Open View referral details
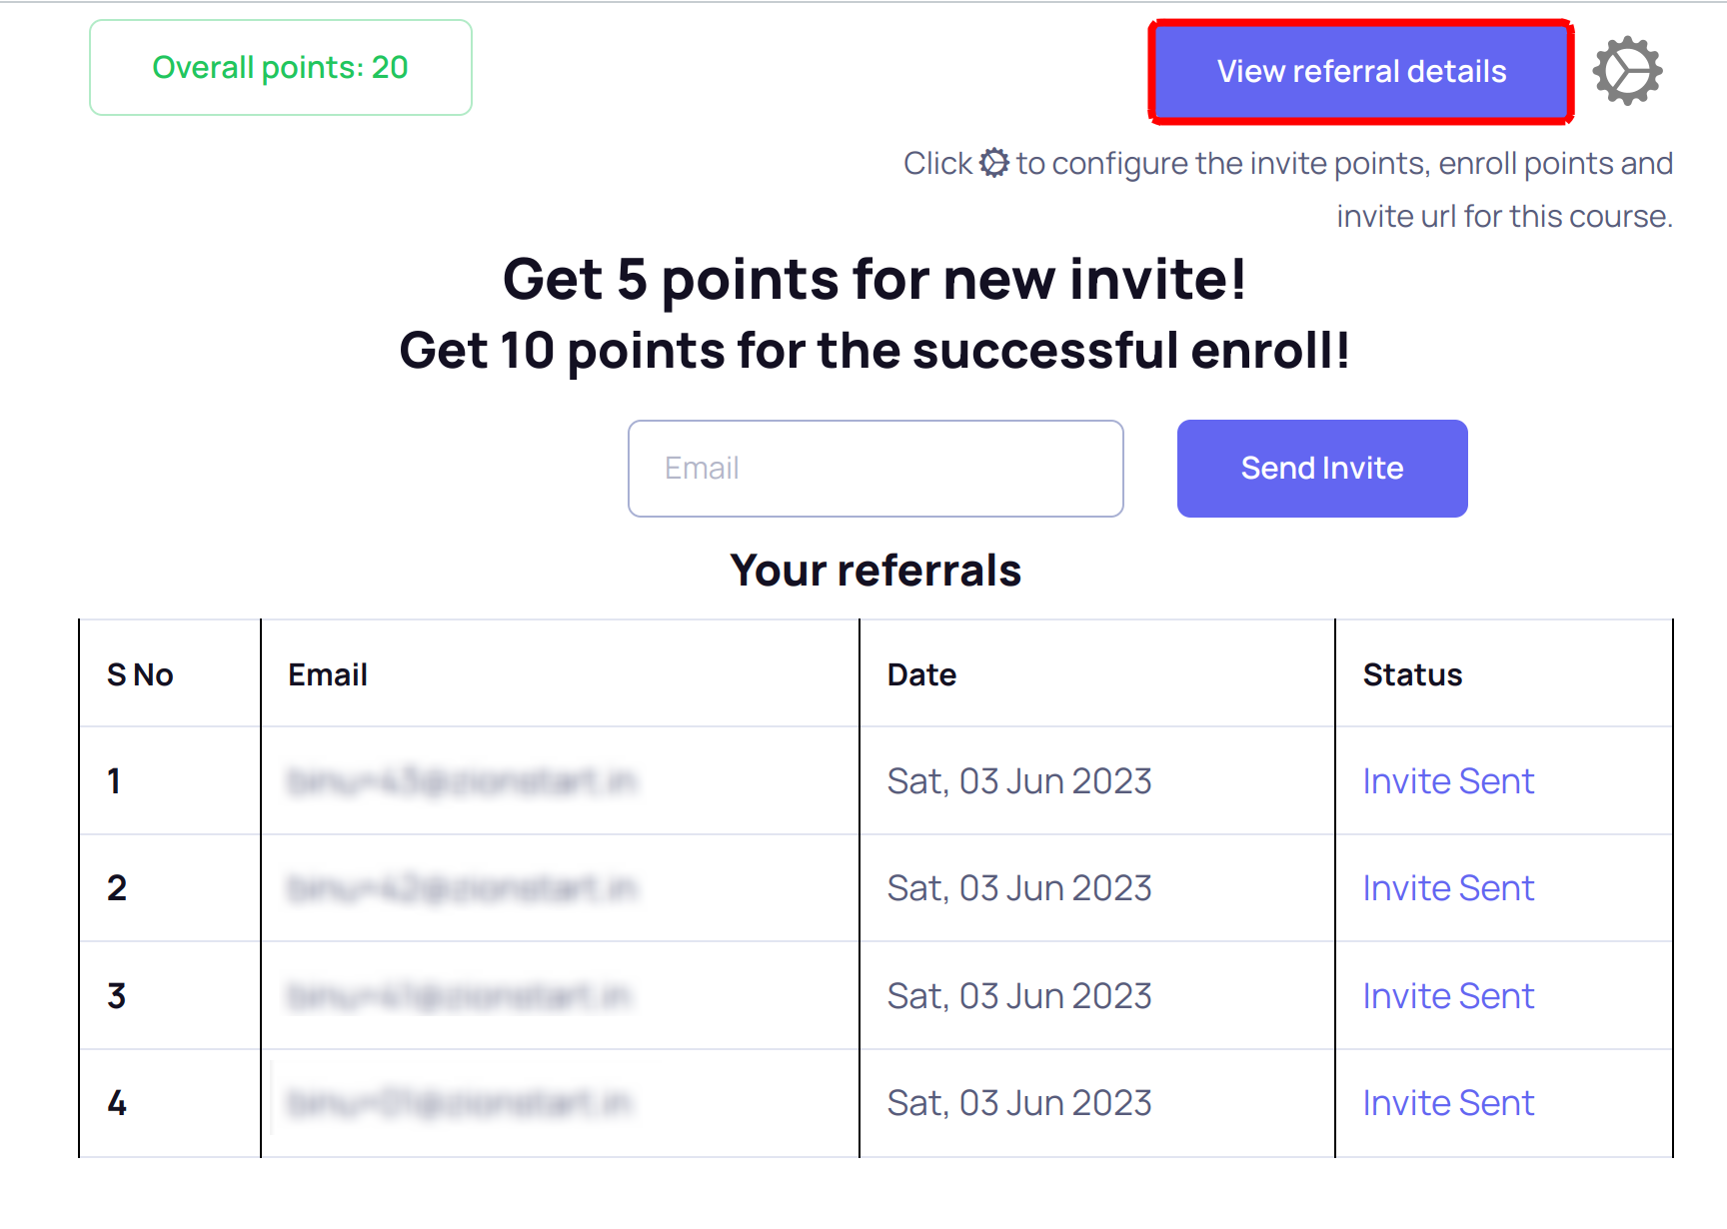Image resolution: width=1727 pixels, height=1229 pixels. (1360, 72)
